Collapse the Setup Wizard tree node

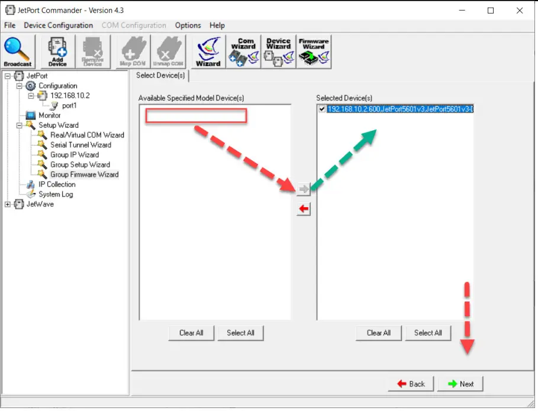click(x=19, y=126)
